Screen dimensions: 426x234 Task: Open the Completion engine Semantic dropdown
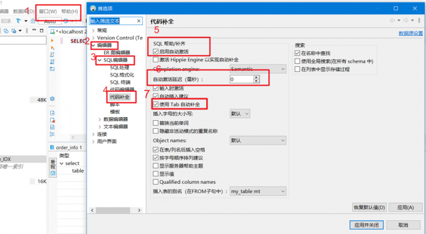click(x=258, y=69)
